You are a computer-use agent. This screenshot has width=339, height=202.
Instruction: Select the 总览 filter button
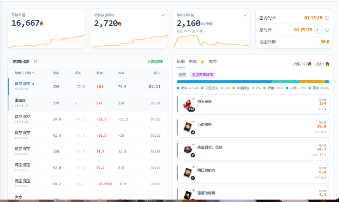coord(182,75)
